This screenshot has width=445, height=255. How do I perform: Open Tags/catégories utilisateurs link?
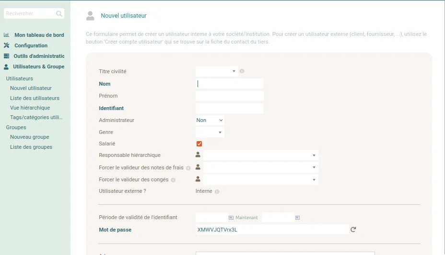point(36,117)
